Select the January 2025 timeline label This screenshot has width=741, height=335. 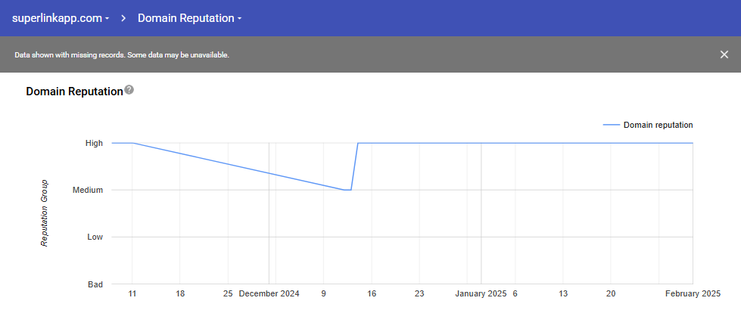[x=481, y=293]
